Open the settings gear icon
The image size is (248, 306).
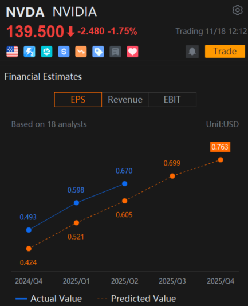pos(238,10)
